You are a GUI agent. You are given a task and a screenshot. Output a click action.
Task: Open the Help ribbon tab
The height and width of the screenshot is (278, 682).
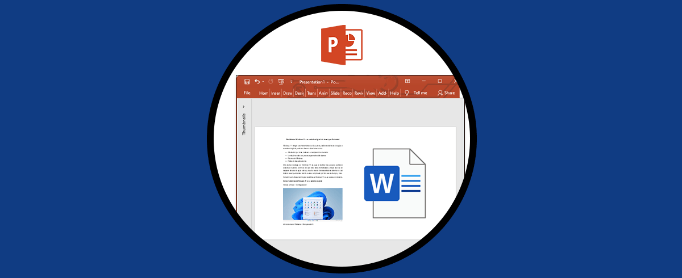[x=394, y=93]
